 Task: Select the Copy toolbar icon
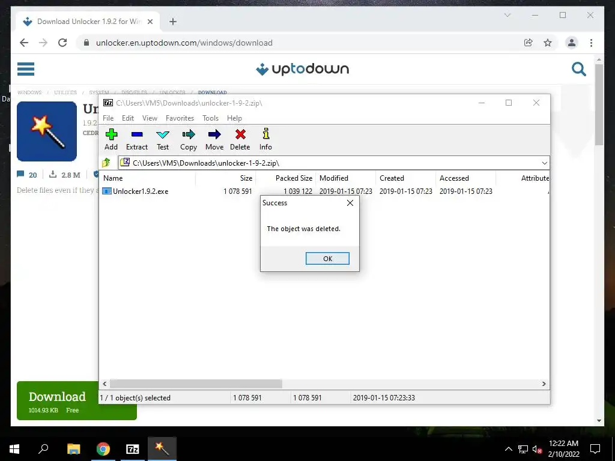(188, 139)
